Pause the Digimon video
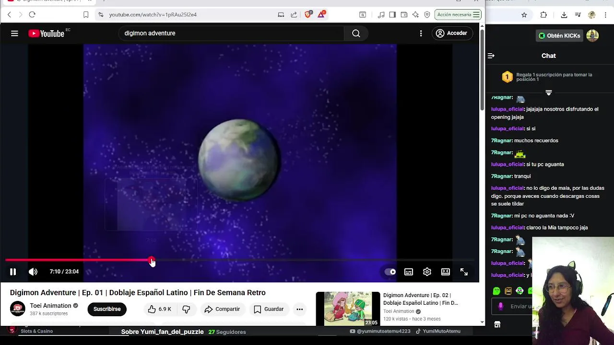Viewport: 614px width, 345px height. 13,272
